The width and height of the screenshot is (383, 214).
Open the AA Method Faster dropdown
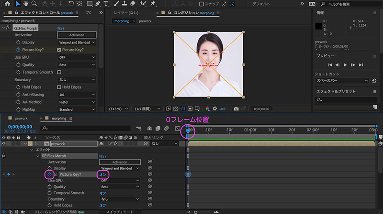77,102
